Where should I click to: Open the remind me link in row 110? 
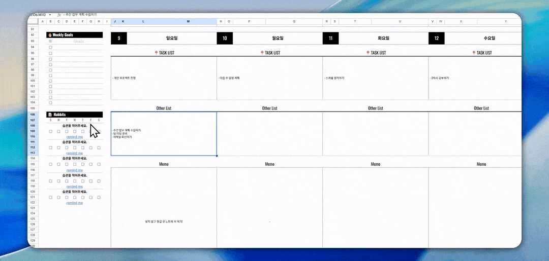[x=75, y=137]
